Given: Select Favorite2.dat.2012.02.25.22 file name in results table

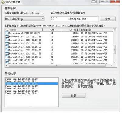Looking at the screenshot, I should pos(25,47).
